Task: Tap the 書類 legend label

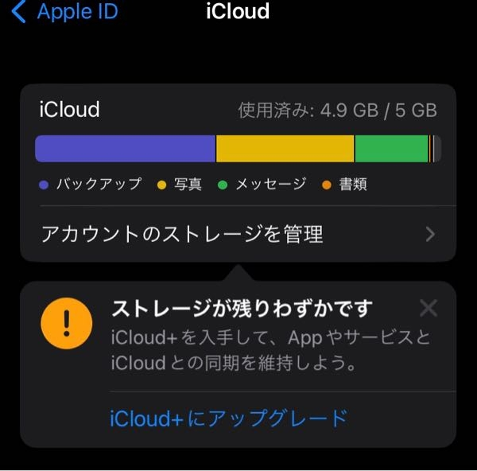Action: pos(353,185)
